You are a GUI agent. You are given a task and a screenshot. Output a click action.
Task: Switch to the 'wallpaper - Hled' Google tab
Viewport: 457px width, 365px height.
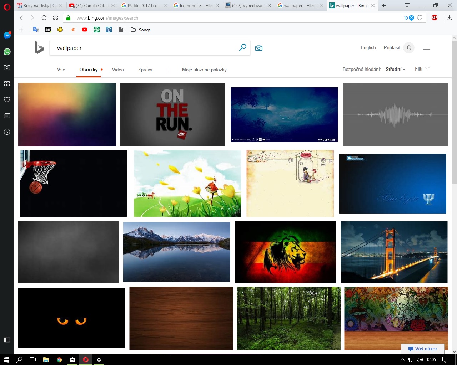point(300,5)
